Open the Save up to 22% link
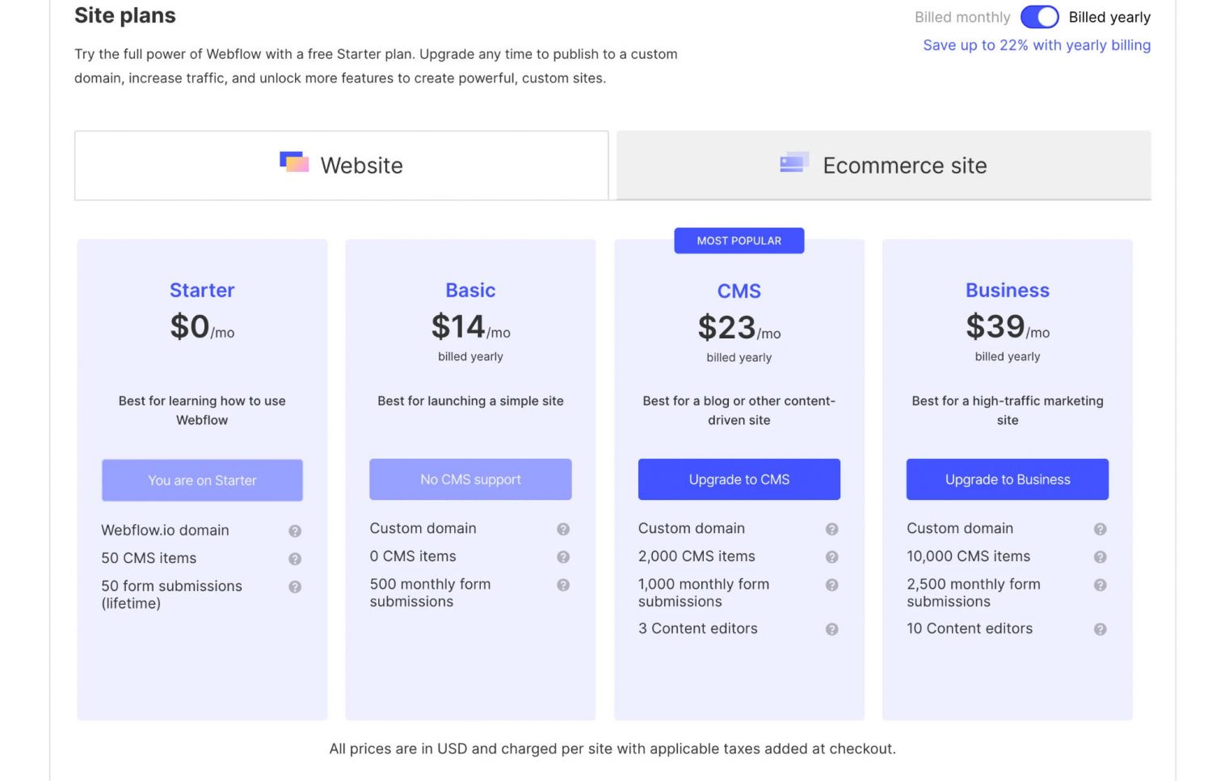Image resolution: width=1212 pixels, height=781 pixels. pyautogui.click(x=1036, y=45)
